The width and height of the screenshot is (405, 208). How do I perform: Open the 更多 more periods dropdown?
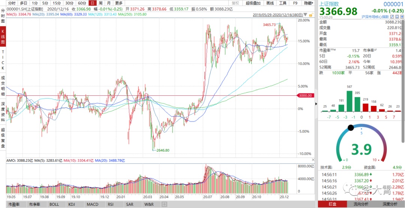(119, 3)
